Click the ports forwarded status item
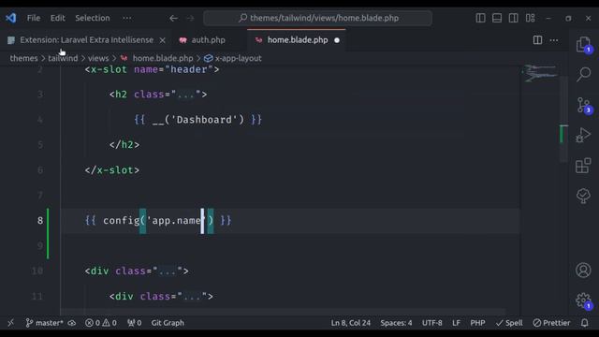Image resolution: width=599 pixels, height=337 pixels. pos(134,323)
